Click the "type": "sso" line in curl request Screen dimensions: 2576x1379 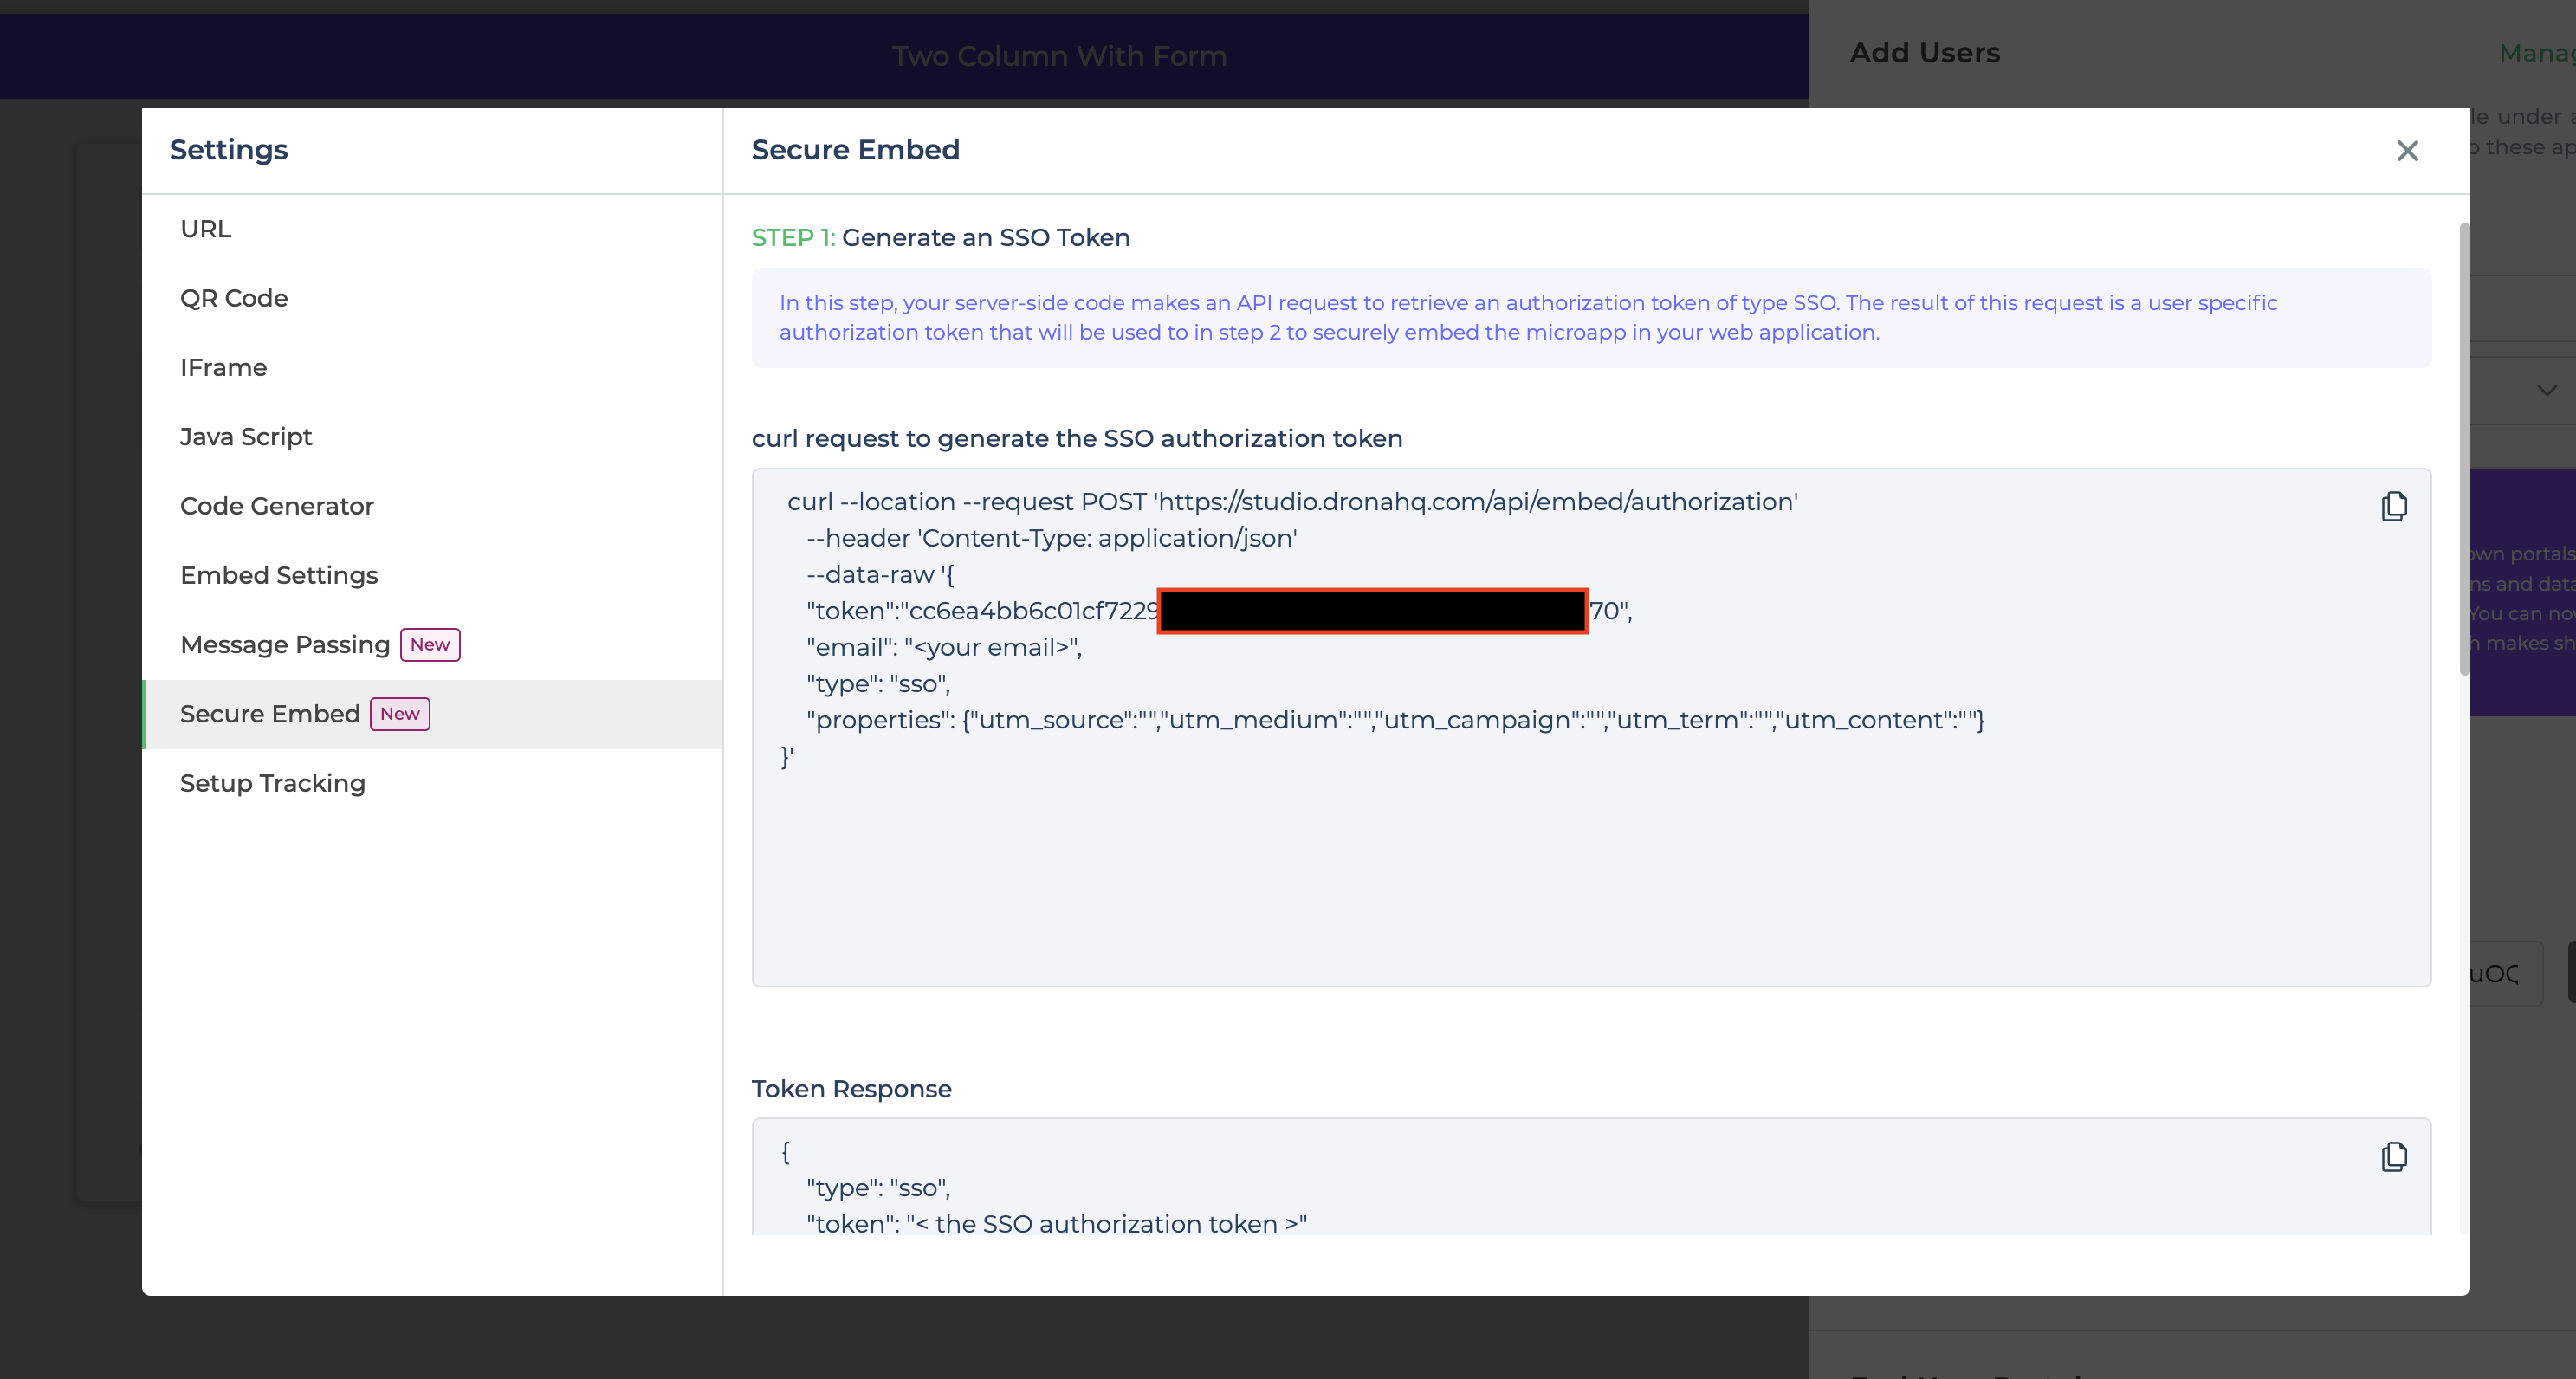878,684
